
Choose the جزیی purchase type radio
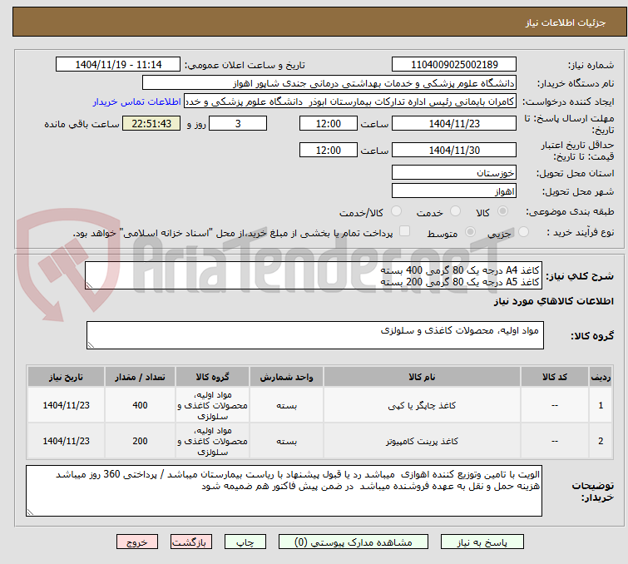tap(523, 232)
